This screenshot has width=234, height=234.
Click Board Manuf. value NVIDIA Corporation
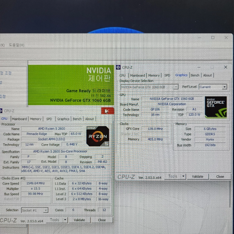[x=172, y=104]
